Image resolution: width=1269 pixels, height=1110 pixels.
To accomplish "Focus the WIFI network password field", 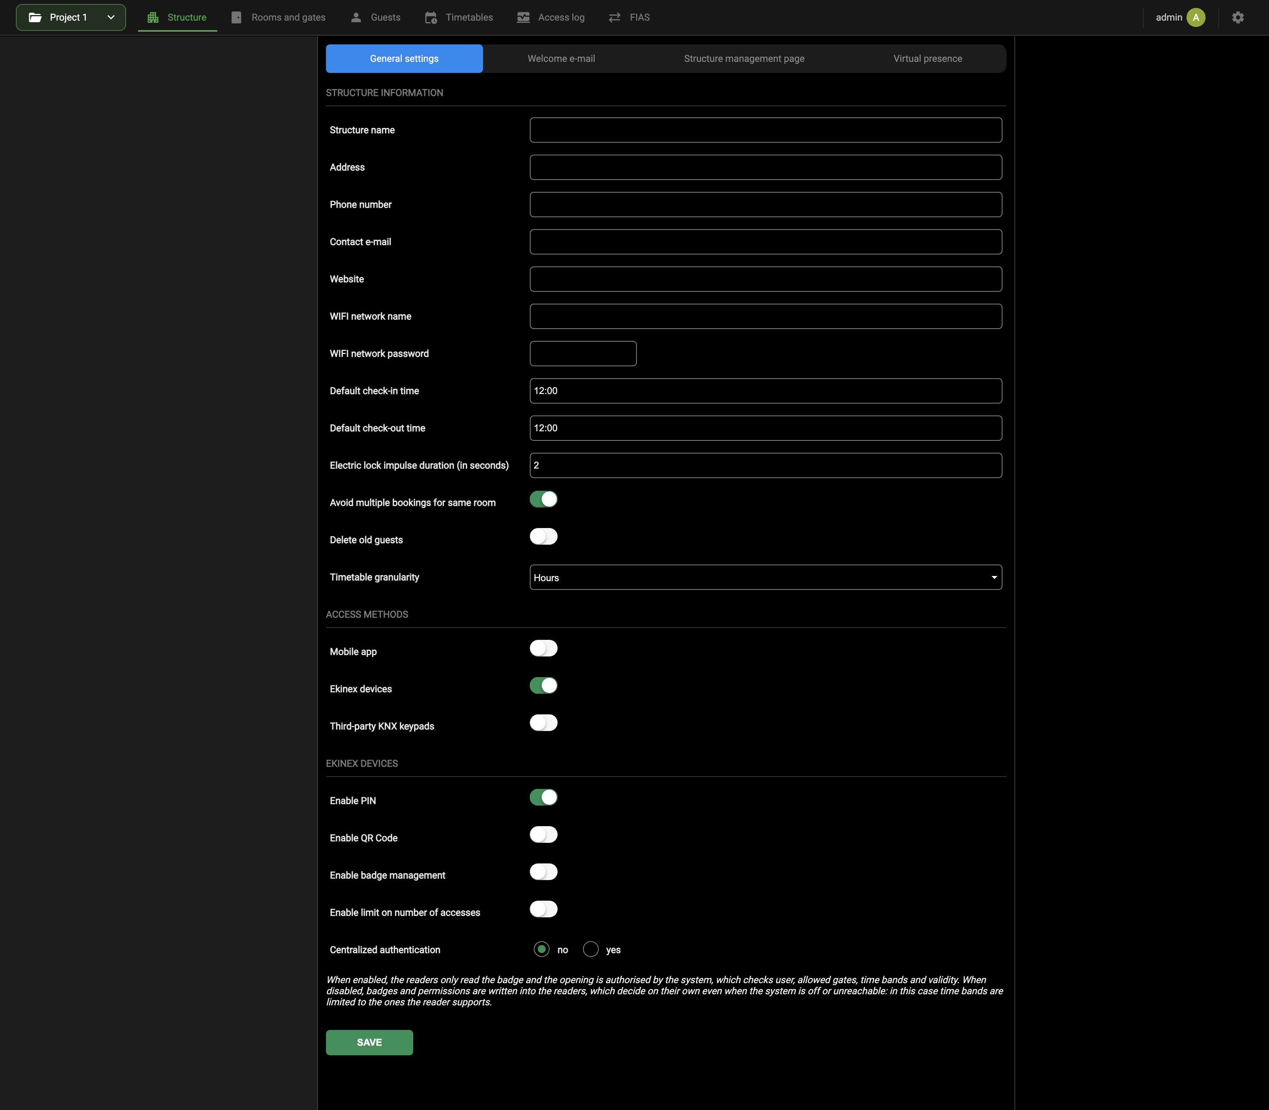I will (x=583, y=354).
